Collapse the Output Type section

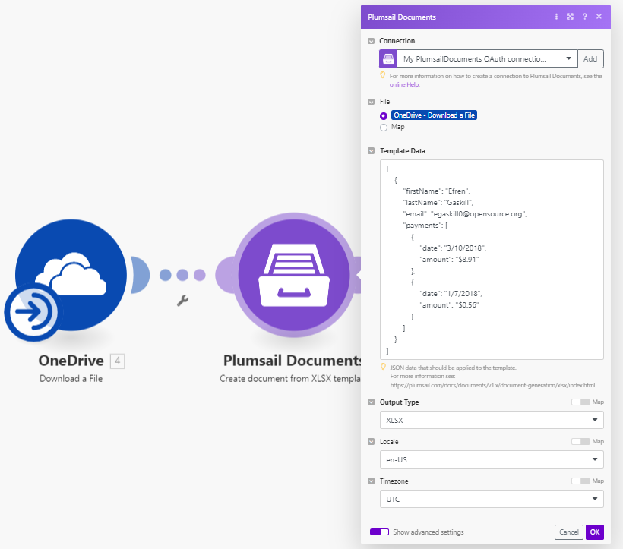coord(371,402)
